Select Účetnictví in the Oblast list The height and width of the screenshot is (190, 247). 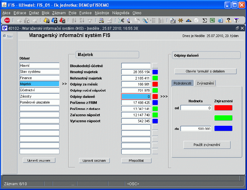pos(40,90)
